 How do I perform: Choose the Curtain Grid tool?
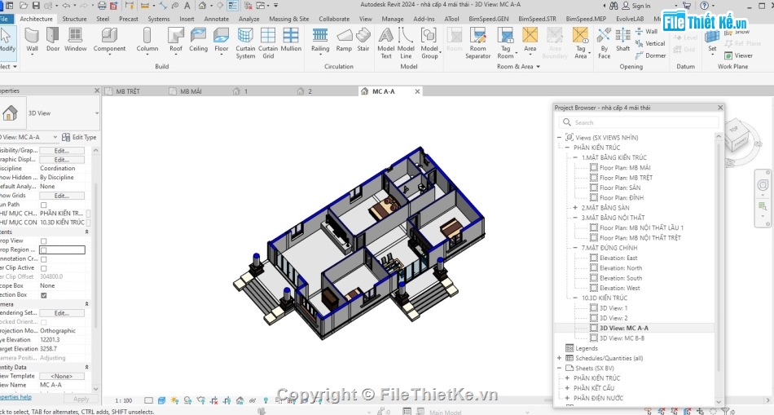pos(268,43)
